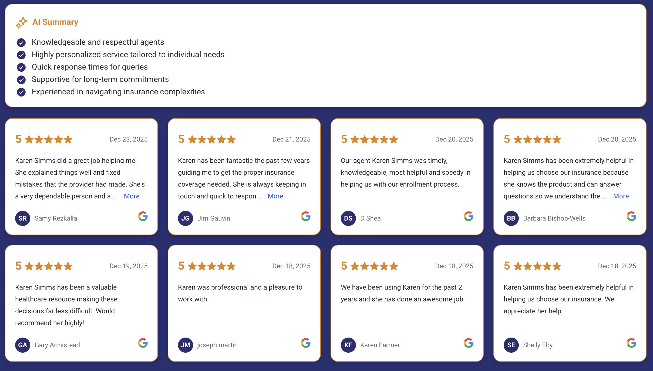Click Google icon on Gary Armistead's review
The width and height of the screenshot is (653, 371).
click(x=143, y=343)
